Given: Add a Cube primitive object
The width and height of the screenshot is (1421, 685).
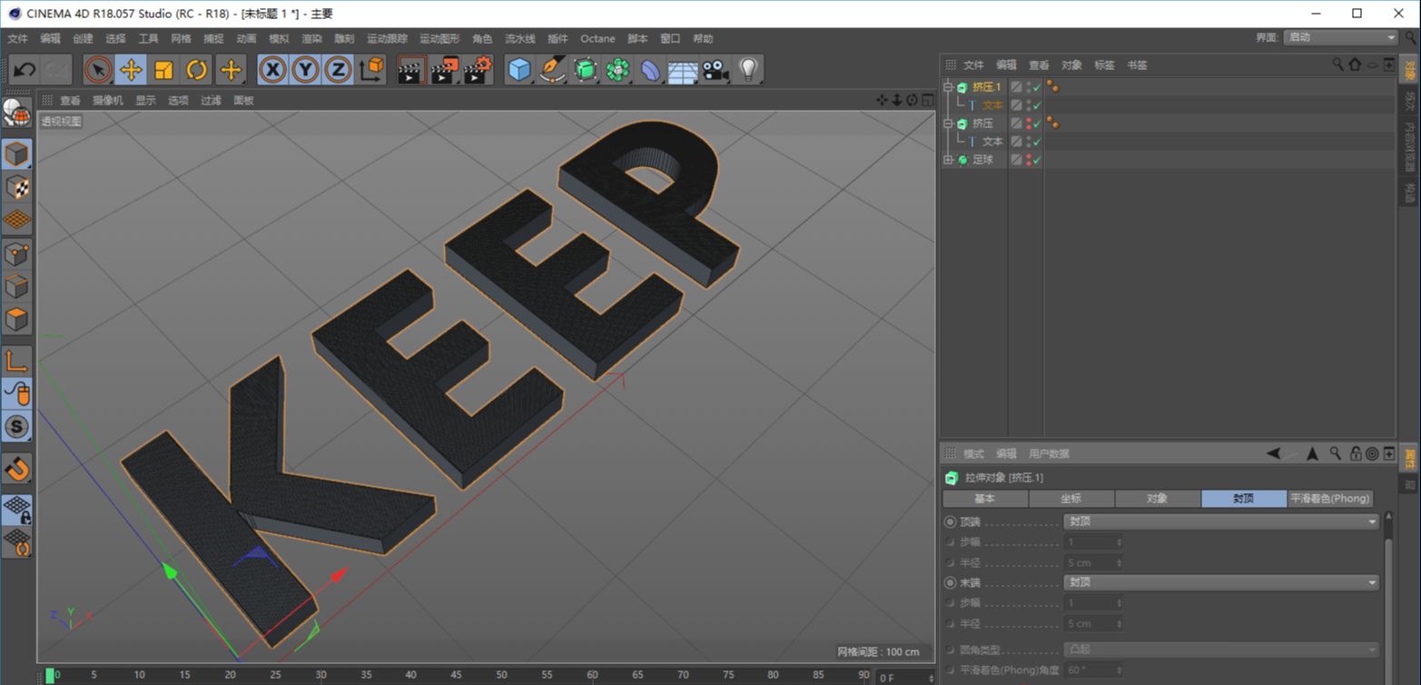Looking at the screenshot, I should [x=519, y=69].
